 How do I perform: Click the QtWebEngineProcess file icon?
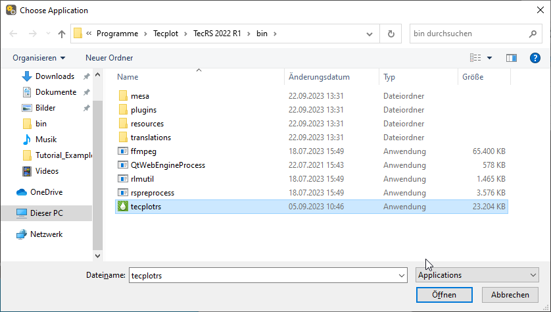(123, 165)
